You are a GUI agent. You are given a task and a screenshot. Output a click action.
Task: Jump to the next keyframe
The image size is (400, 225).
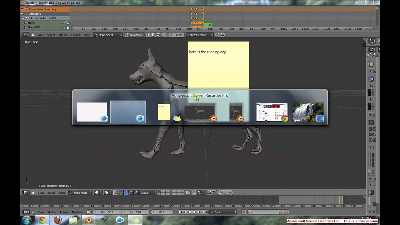click(x=199, y=212)
